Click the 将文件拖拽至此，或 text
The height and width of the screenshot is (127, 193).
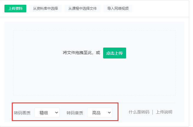81,53
